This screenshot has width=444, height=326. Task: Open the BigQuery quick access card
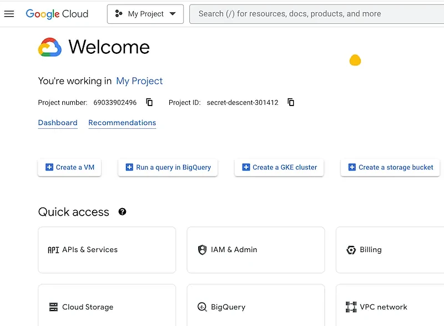coord(256,305)
